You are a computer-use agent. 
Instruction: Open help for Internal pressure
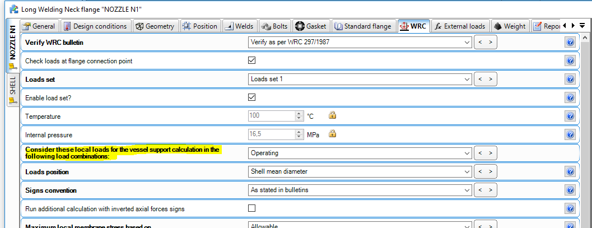[570, 134]
